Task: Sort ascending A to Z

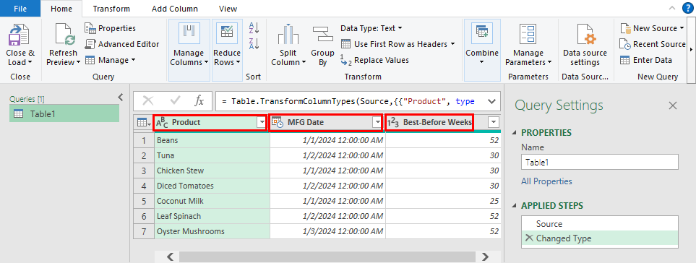Action: [254, 28]
